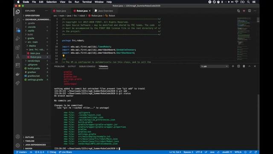The width and height of the screenshot is (273, 154).
Task: Open the Run and Debug view
Action: coord(17,38)
